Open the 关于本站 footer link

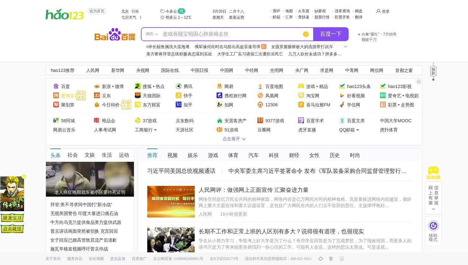pyautogui.click(x=53, y=259)
